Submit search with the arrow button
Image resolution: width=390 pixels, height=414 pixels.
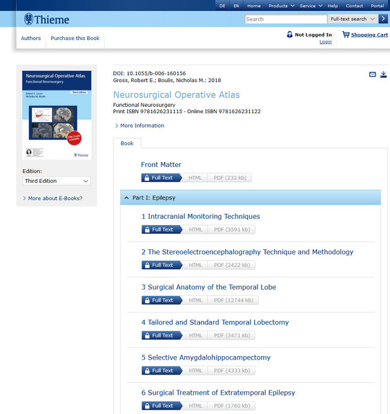pyautogui.click(x=383, y=19)
